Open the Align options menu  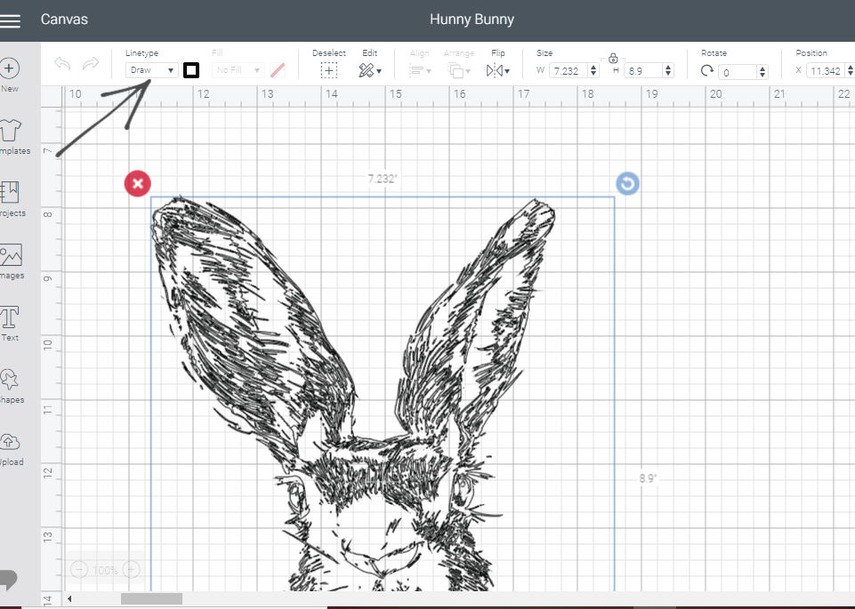[x=420, y=70]
